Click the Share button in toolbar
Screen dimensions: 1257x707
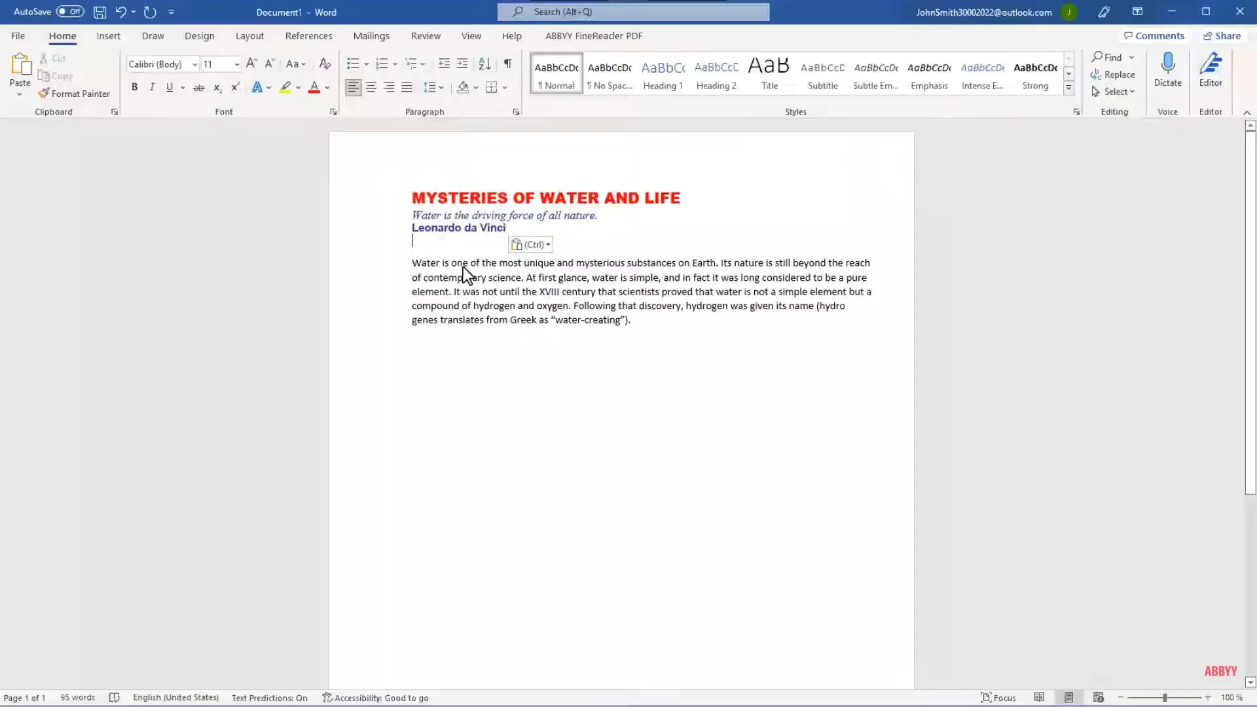coord(1224,35)
